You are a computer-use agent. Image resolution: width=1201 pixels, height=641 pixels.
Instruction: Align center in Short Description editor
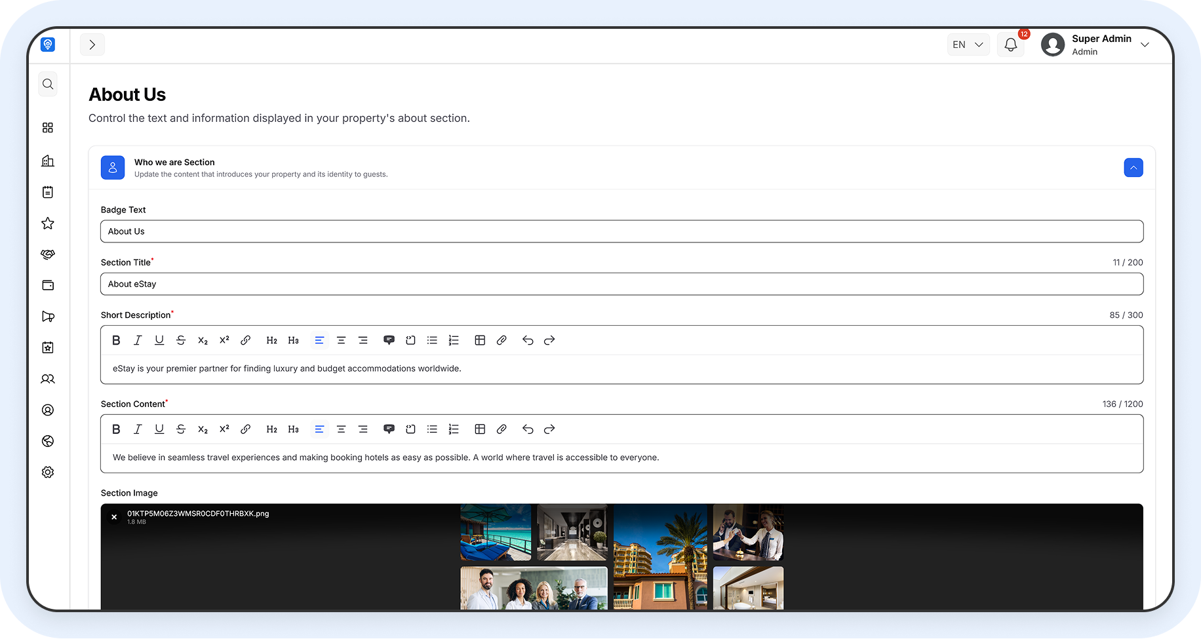pos(341,340)
